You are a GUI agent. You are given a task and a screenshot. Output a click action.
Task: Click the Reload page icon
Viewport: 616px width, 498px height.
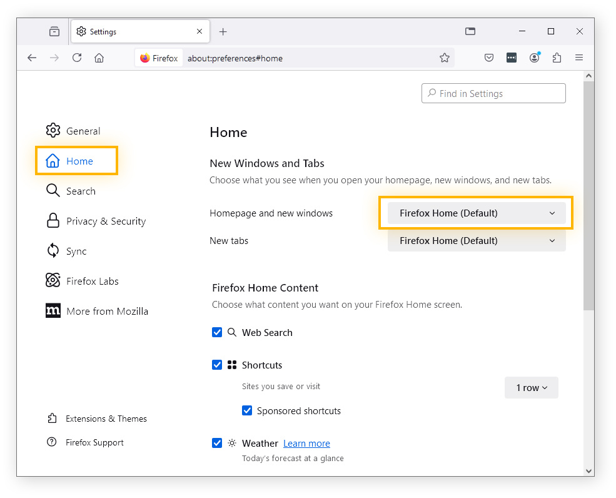pyautogui.click(x=77, y=58)
